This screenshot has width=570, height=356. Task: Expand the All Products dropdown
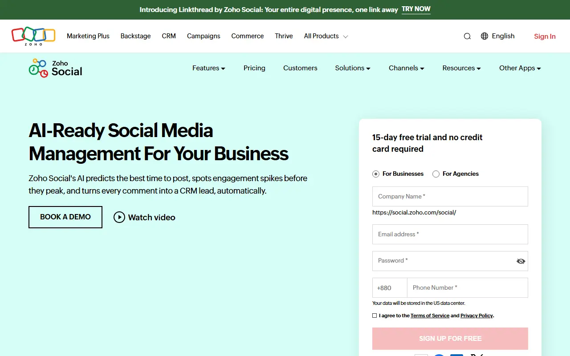coord(326,36)
